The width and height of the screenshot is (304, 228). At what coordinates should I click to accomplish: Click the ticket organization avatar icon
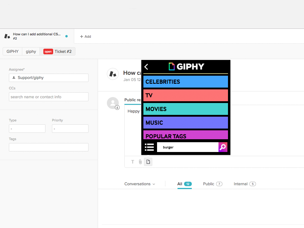tap(113, 74)
